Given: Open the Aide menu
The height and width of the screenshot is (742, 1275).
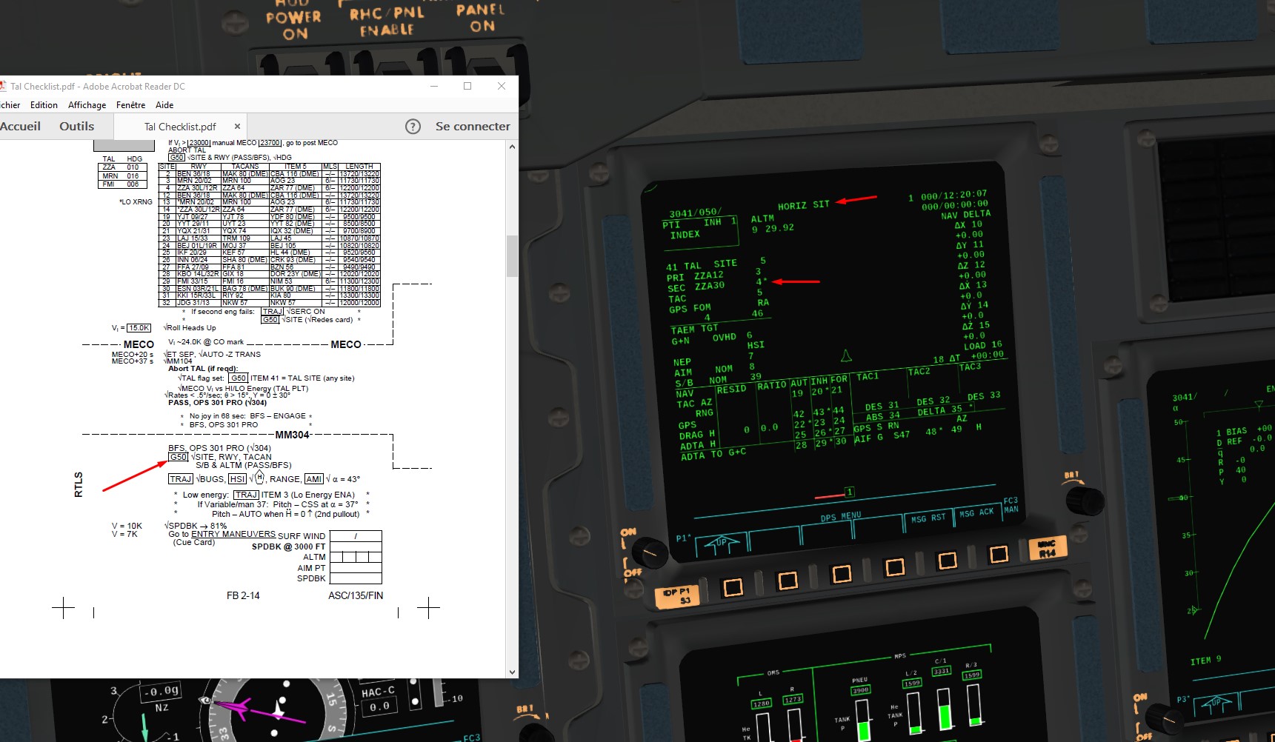Looking at the screenshot, I should (x=164, y=105).
